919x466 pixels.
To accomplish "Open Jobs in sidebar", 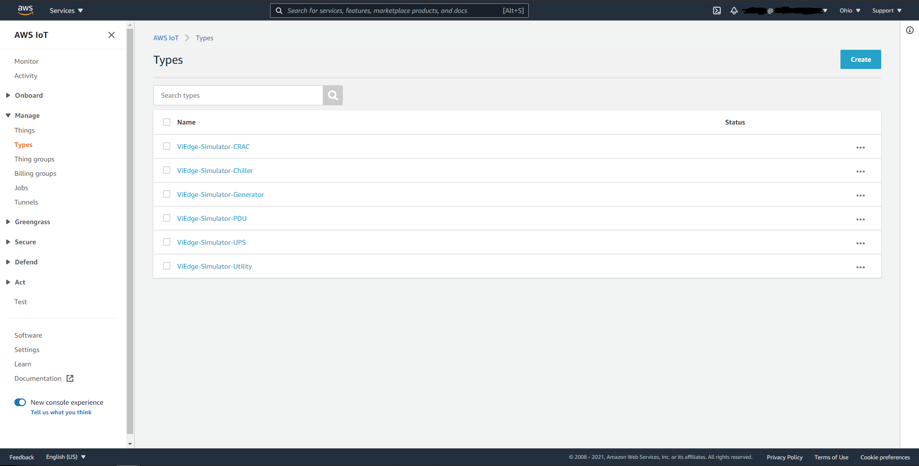I will coord(21,188).
